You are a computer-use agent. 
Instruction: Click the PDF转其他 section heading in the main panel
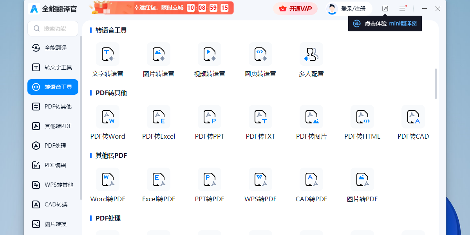coord(111,93)
